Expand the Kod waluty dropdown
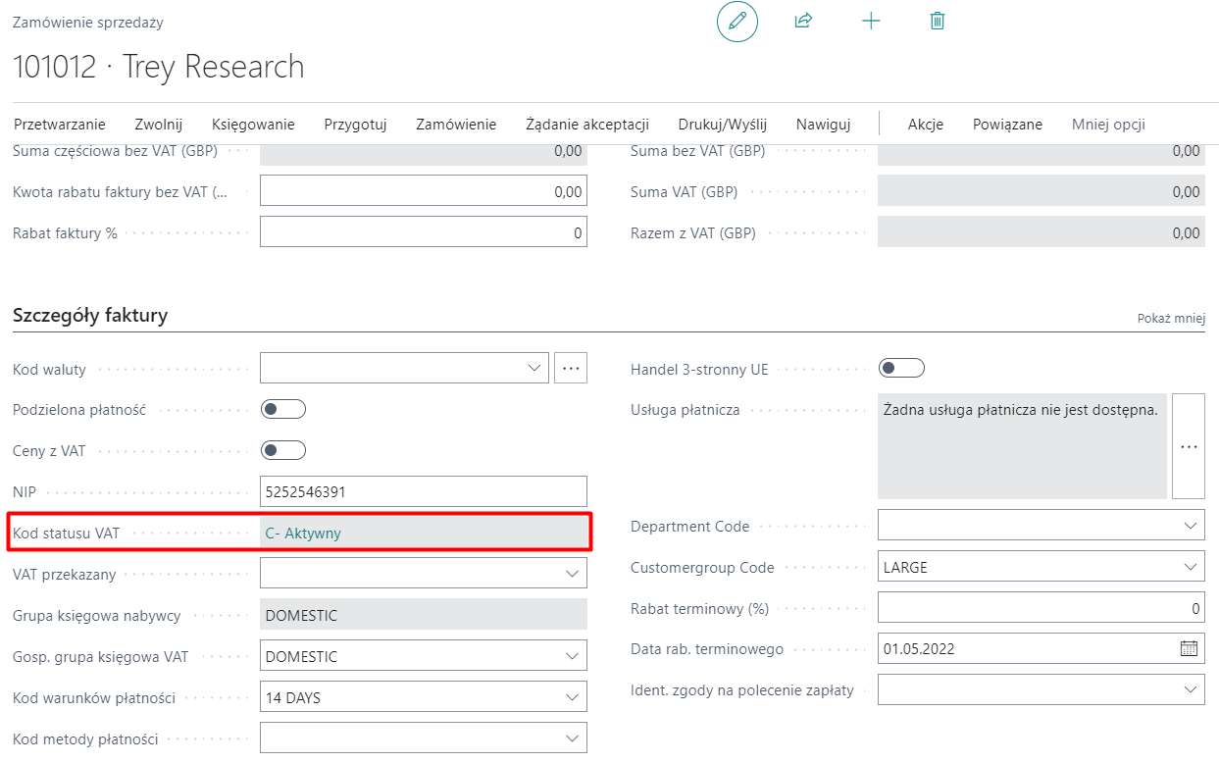The image size is (1219, 763). pyautogui.click(x=535, y=369)
